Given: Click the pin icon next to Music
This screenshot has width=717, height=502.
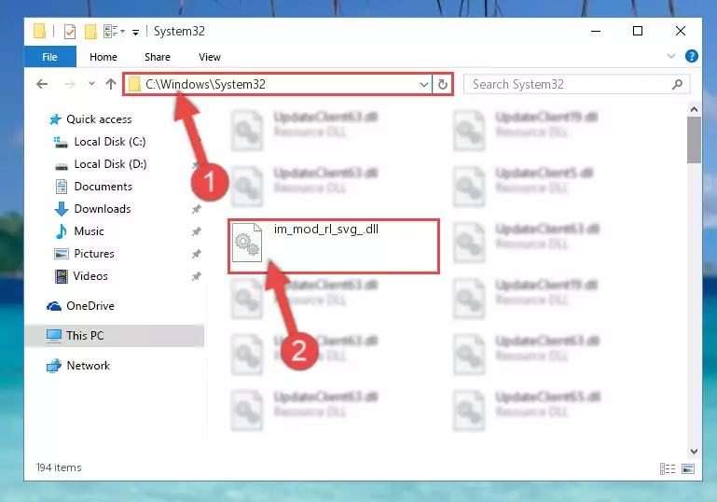Looking at the screenshot, I should [196, 231].
